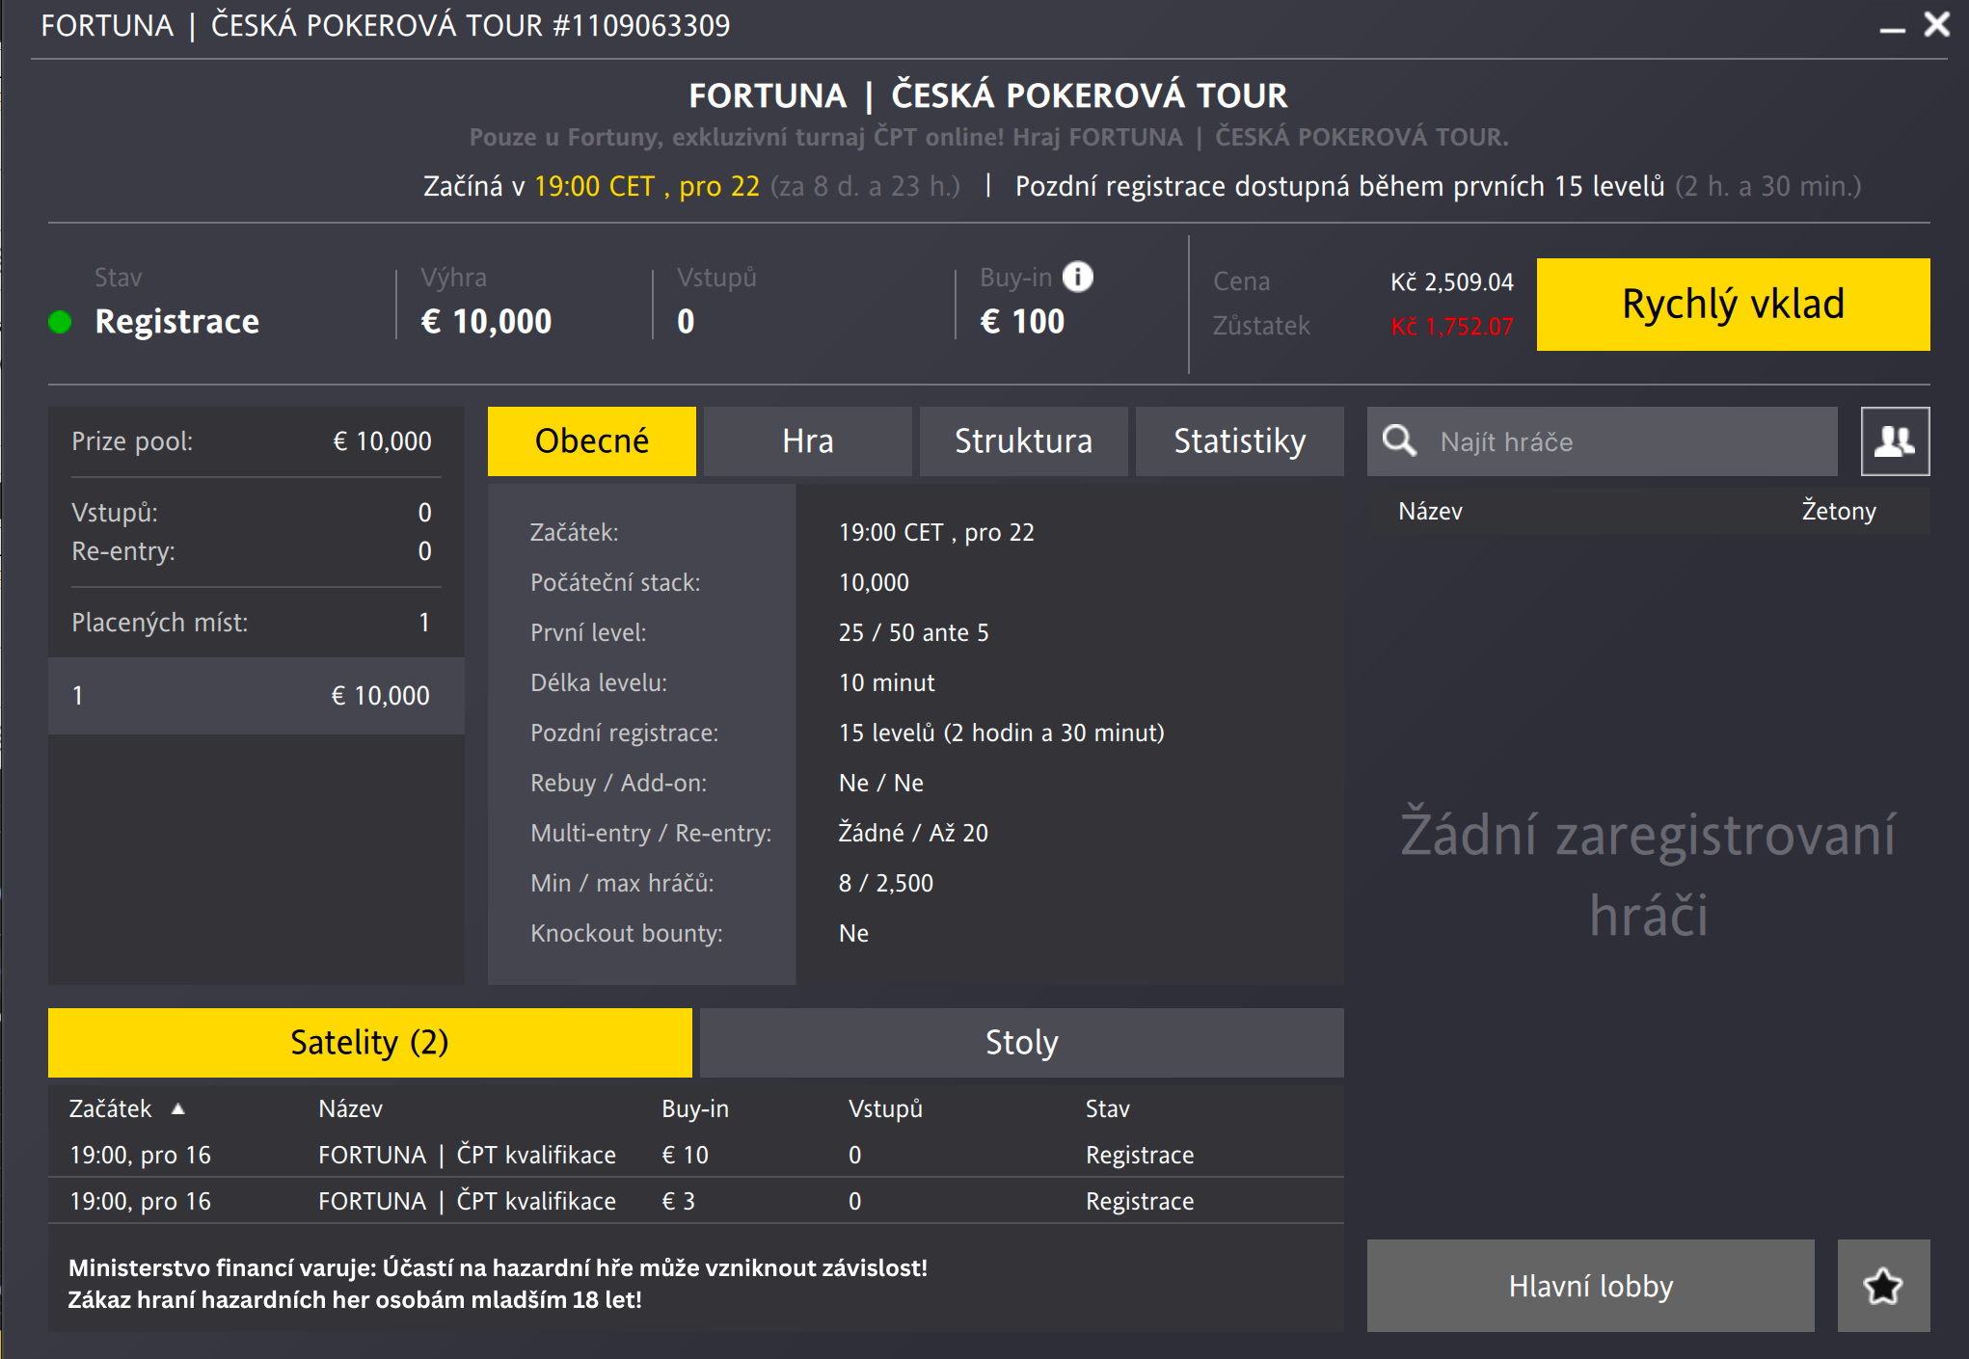Click the 25 / 50 ante 5 value

tap(914, 632)
